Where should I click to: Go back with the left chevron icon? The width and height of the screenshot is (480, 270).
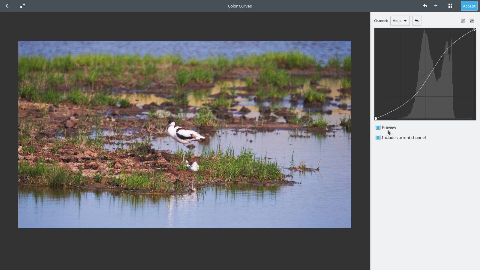(x=7, y=6)
